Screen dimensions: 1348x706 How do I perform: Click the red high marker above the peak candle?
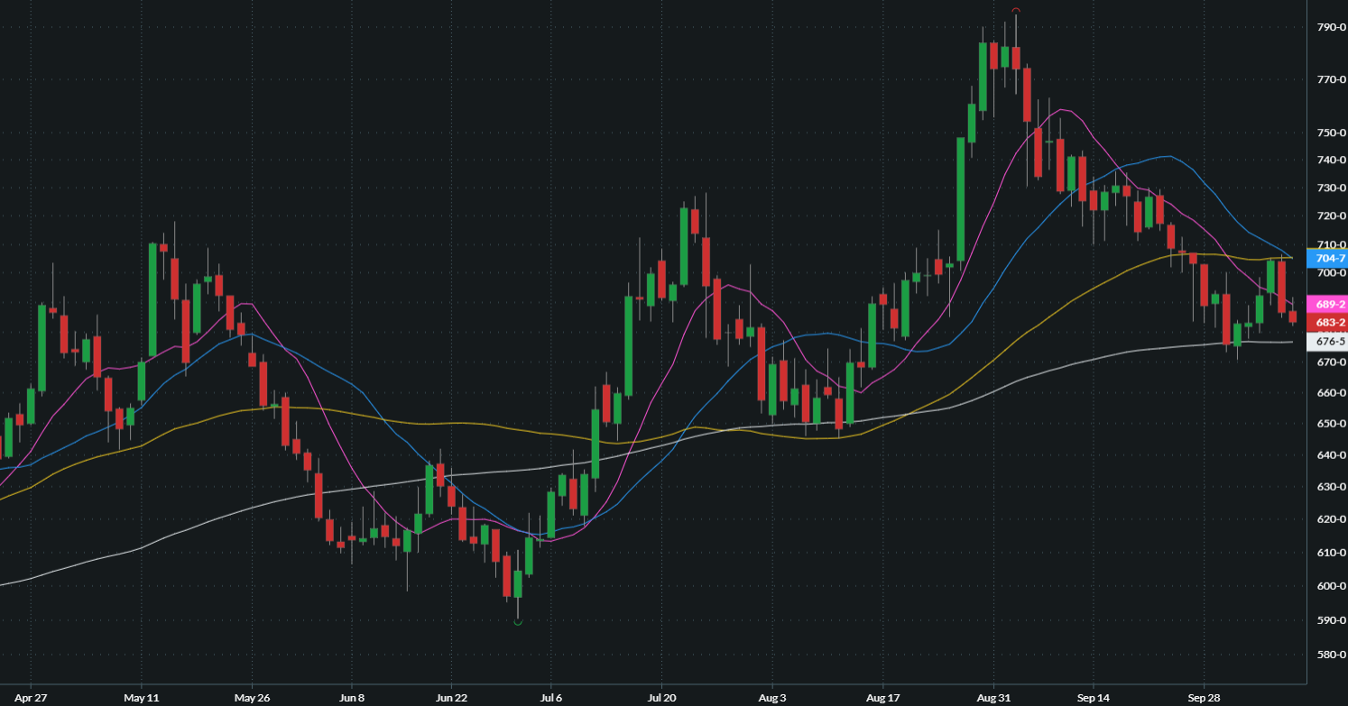[1016, 11]
